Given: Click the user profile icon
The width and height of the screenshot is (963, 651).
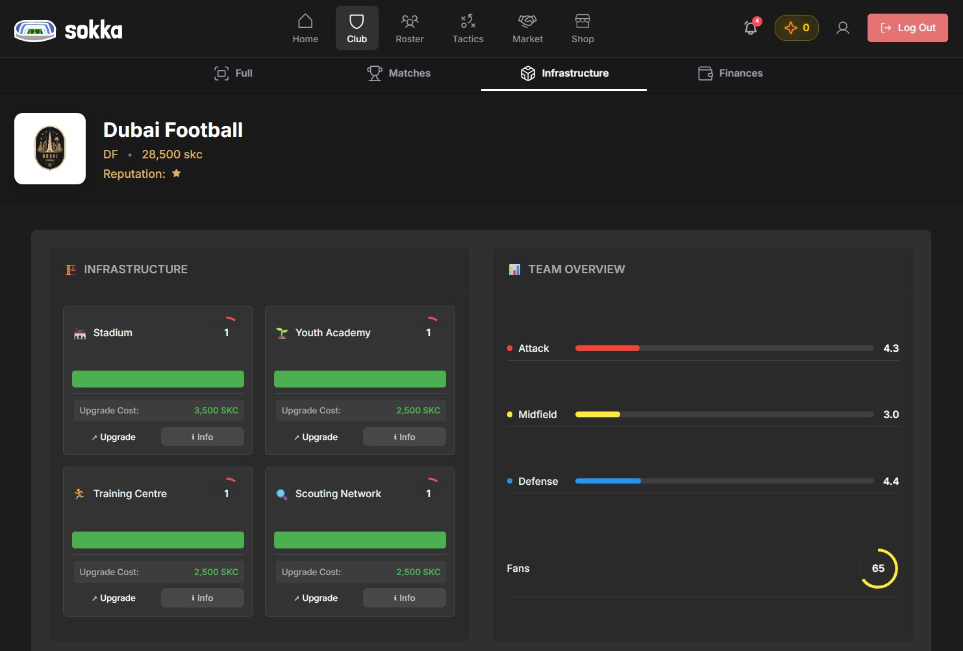Looking at the screenshot, I should coord(843,28).
